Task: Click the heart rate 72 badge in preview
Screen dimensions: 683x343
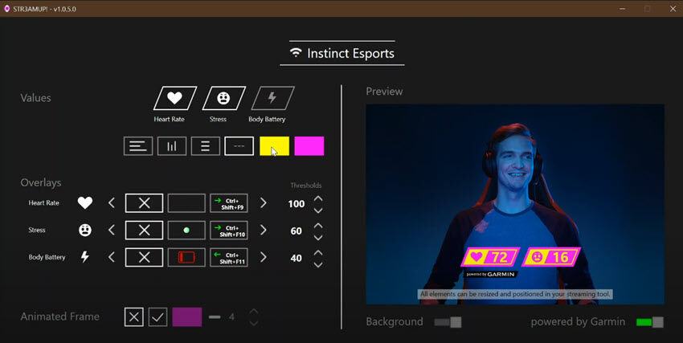Action: click(x=490, y=257)
